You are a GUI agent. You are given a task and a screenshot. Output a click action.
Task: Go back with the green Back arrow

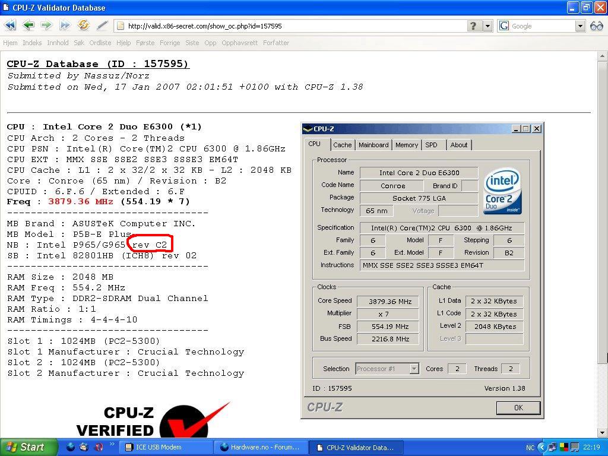(28, 26)
